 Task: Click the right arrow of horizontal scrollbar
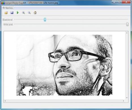(124, 101)
